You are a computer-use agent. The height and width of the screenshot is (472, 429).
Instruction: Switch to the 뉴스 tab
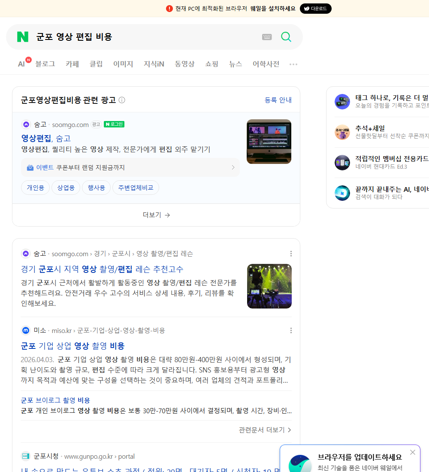pos(236,64)
